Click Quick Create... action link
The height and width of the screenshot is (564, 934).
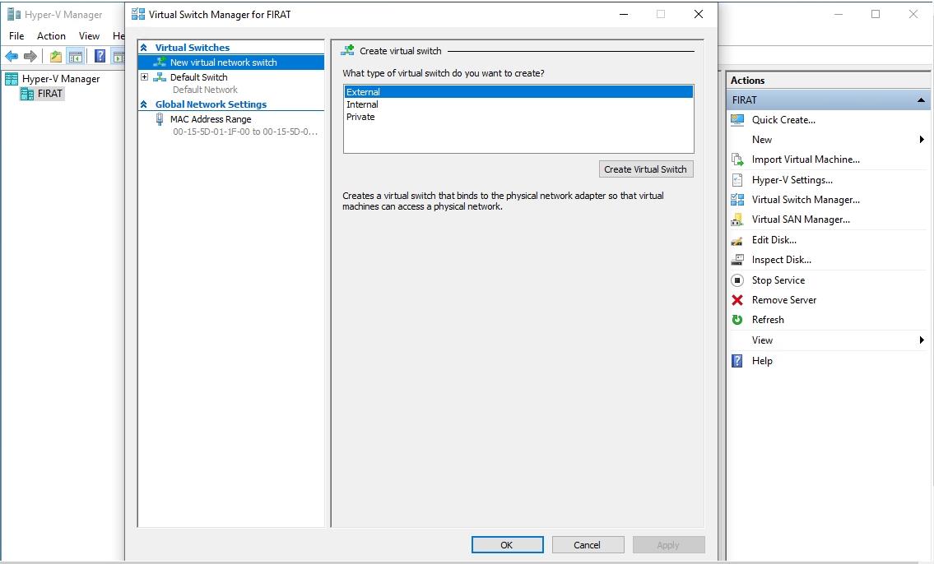pos(783,119)
